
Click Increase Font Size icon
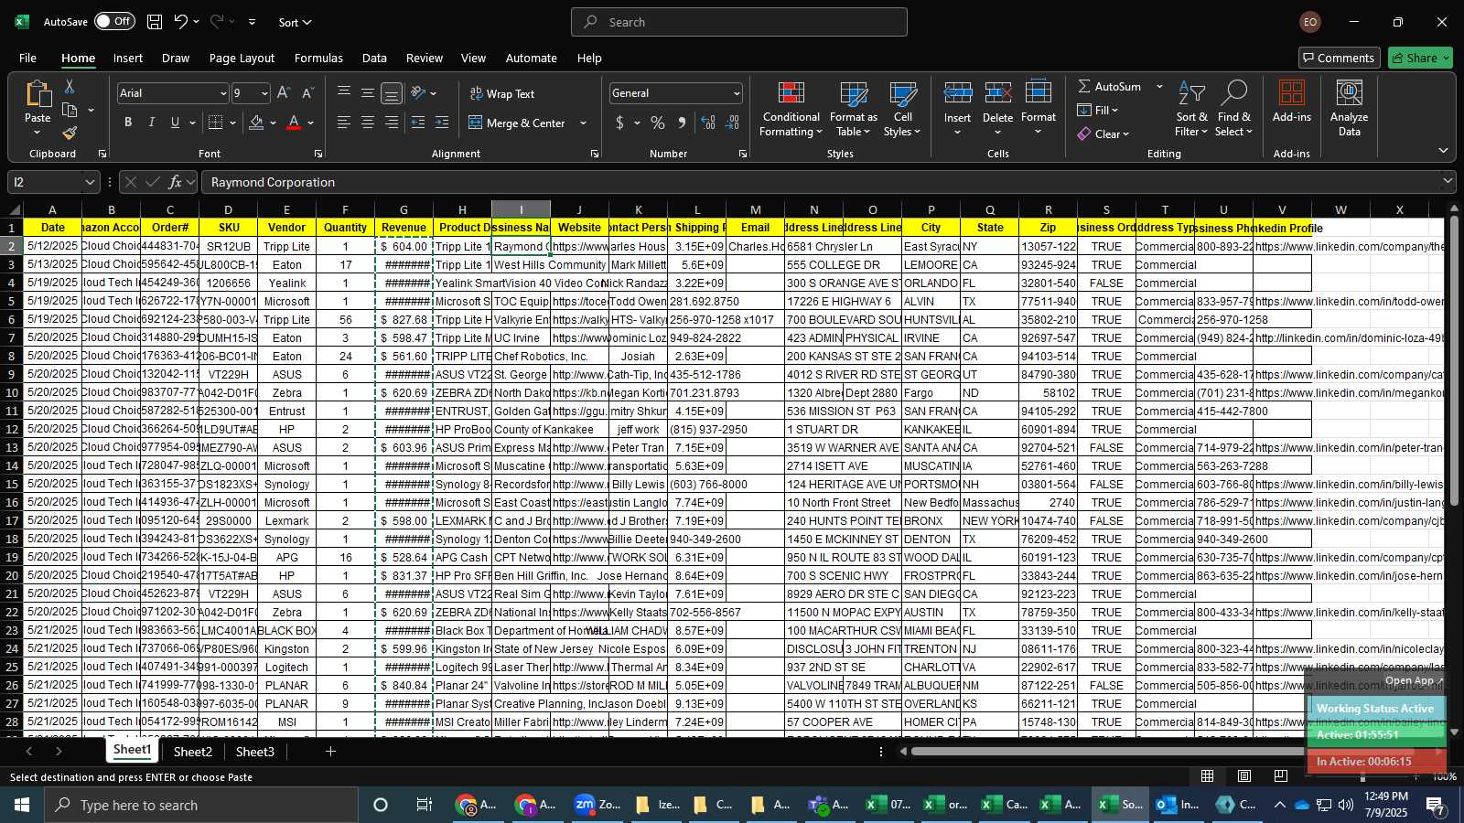click(x=284, y=93)
